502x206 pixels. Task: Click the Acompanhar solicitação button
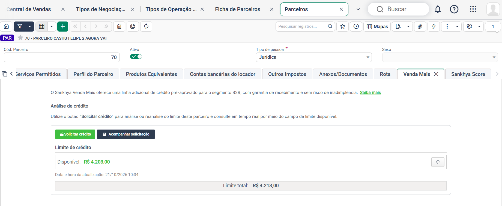(x=126, y=134)
